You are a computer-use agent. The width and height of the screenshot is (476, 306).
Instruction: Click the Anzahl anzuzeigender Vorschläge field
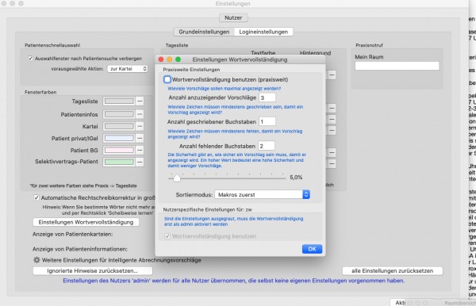267,98
